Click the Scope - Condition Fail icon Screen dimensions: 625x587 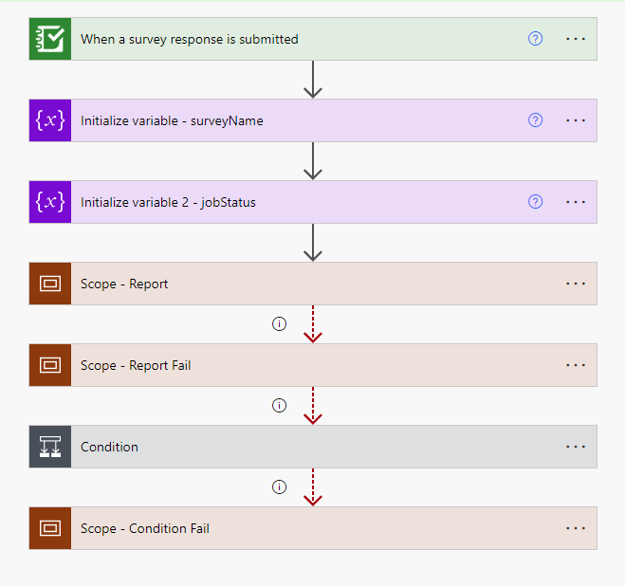(x=49, y=528)
